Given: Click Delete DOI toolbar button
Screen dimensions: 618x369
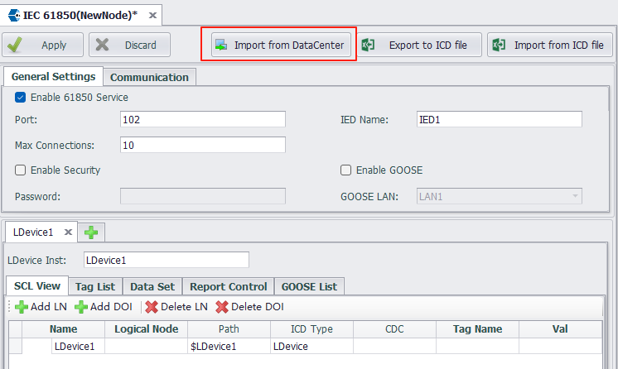Looking at the screenshot, I should point(249,307).
